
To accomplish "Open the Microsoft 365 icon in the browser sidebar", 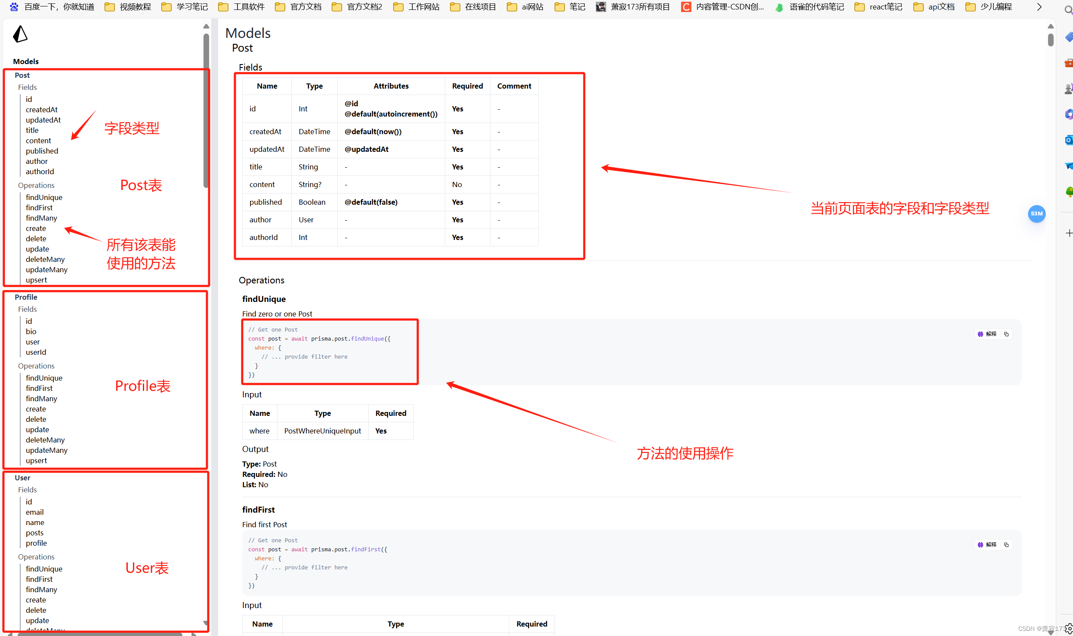I will coord(1069,114).
